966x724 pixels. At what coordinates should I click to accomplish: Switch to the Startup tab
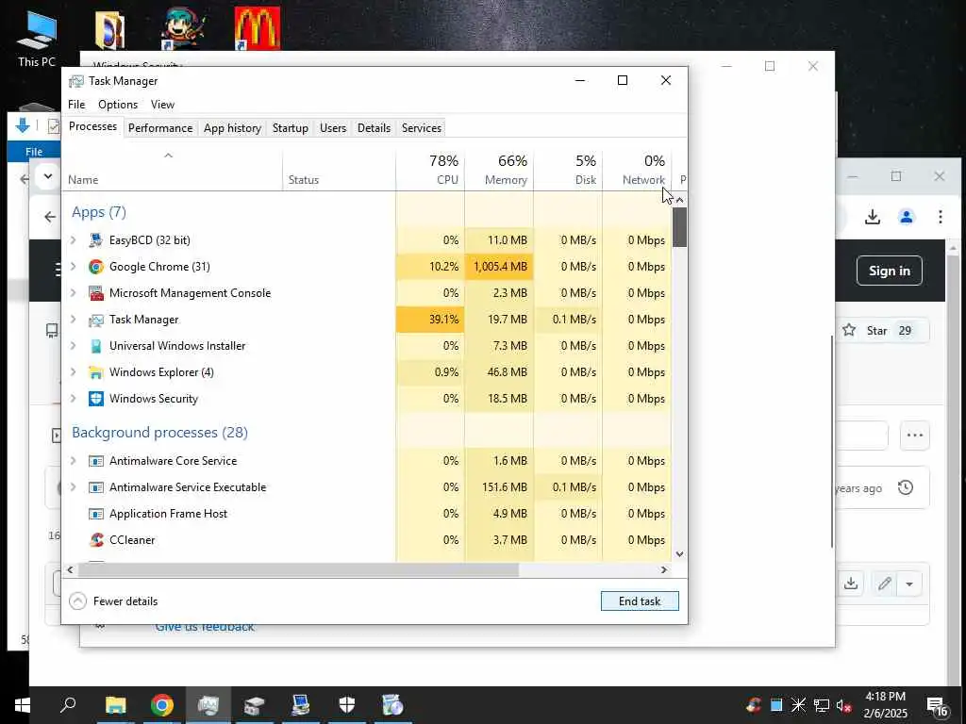[x=291, y=128]
